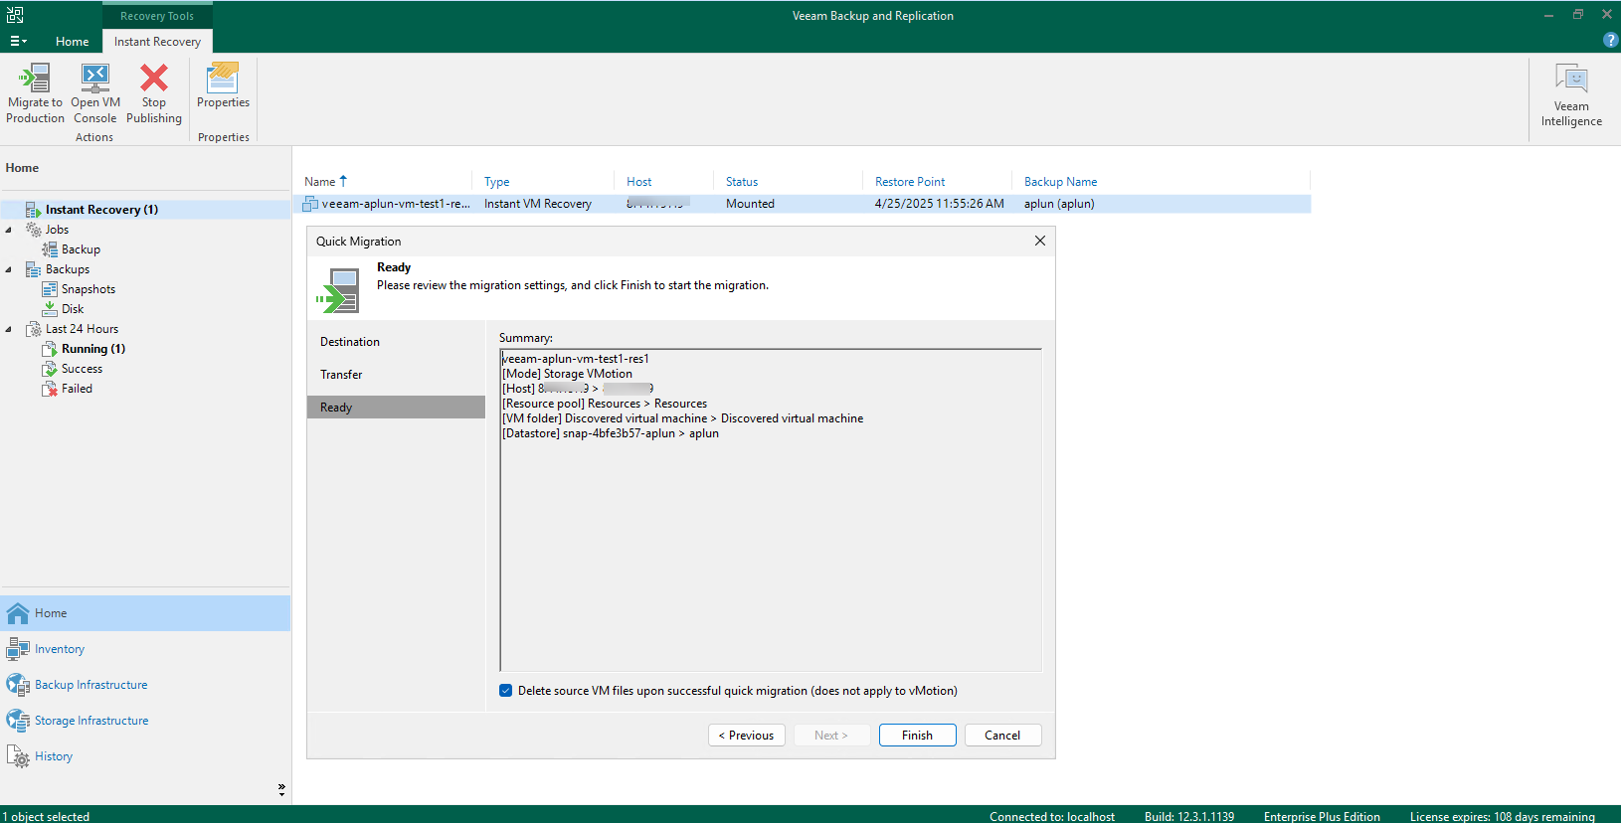Image resolution: width=1621 pixels, height=823 pixels.
Task: Select Running (1) sessions
Action: 92,349
